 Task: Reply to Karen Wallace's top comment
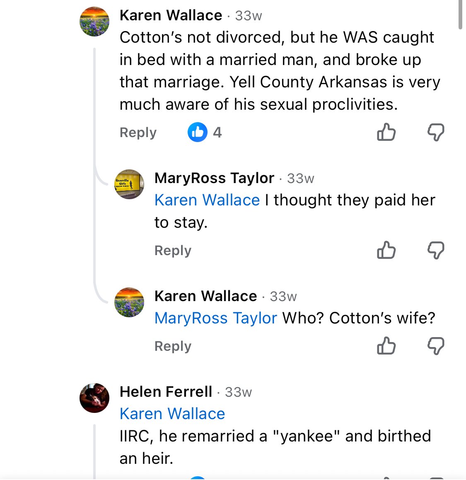point(138,133)
